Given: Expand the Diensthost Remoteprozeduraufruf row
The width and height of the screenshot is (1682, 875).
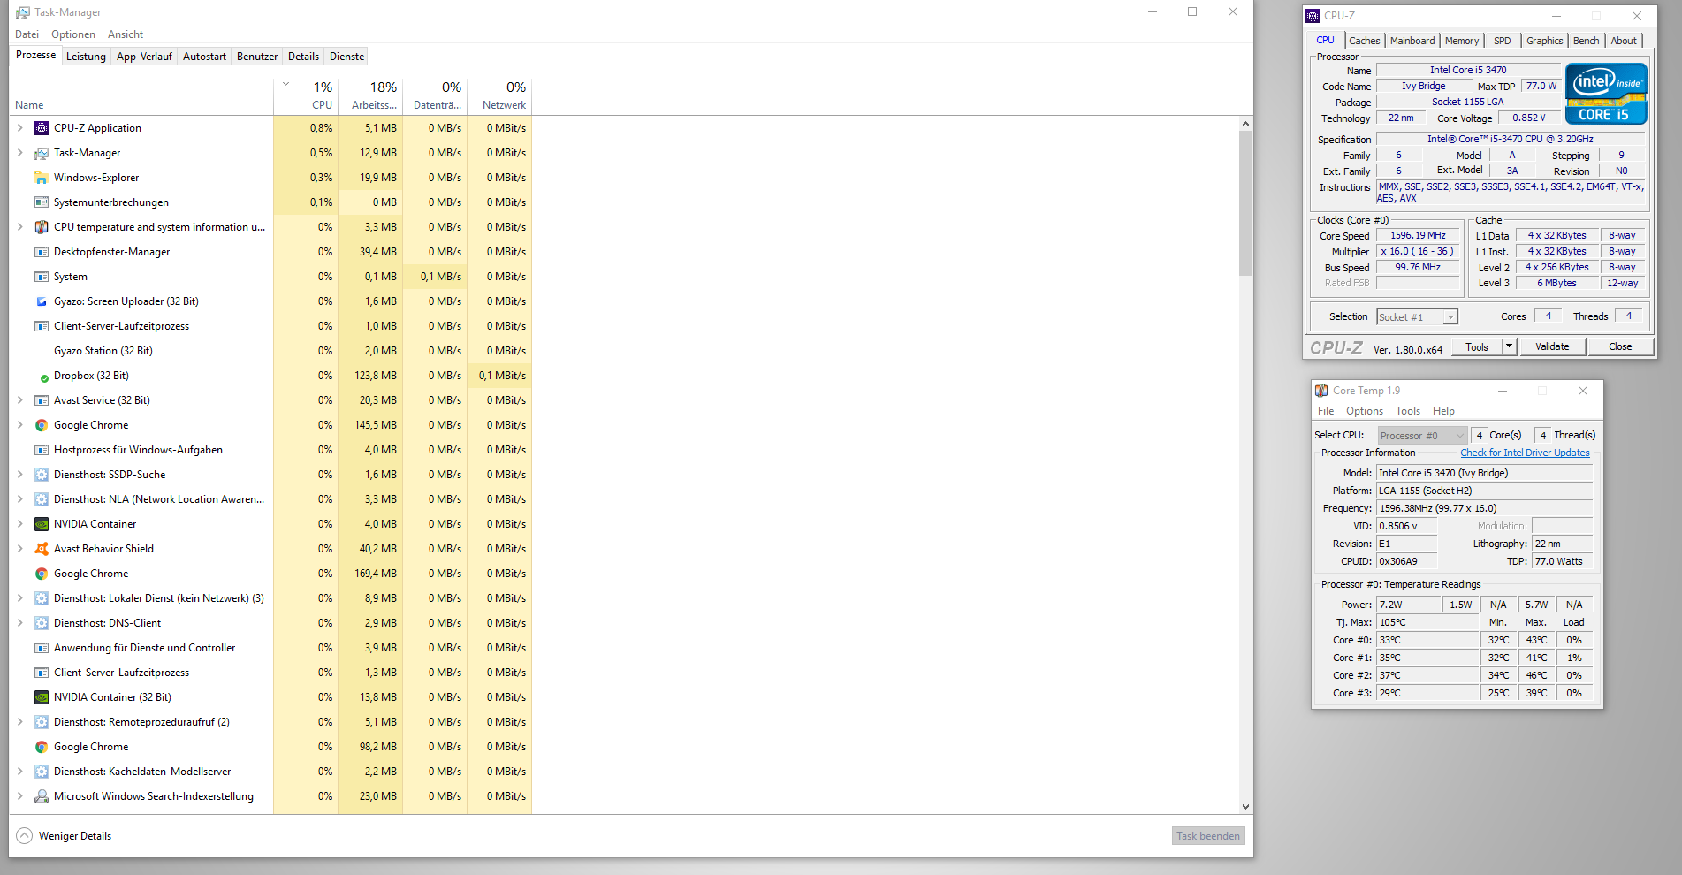Looking at the screenshot, I should pos(20,722).
